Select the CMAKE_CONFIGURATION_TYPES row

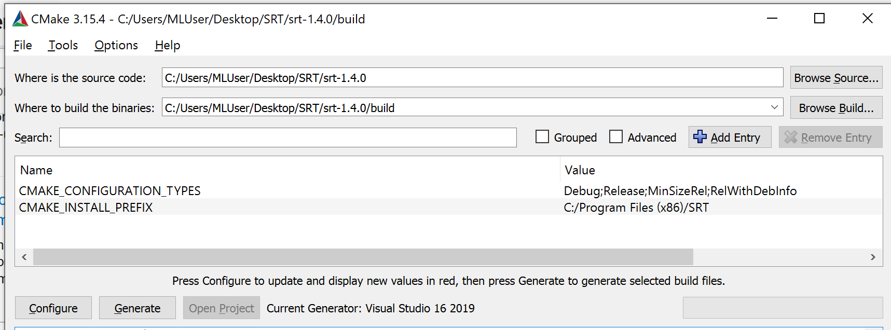(448, 190)
